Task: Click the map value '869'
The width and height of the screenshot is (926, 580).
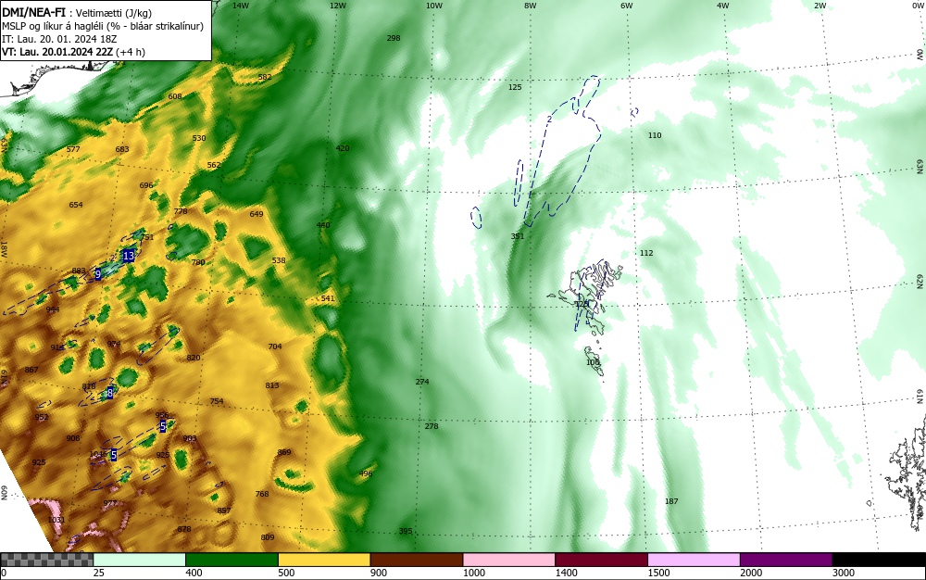Action: coord(284,452)
